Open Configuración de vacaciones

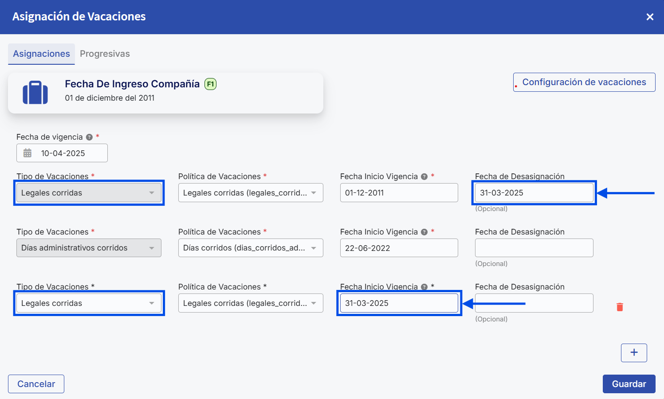point(584,82)
